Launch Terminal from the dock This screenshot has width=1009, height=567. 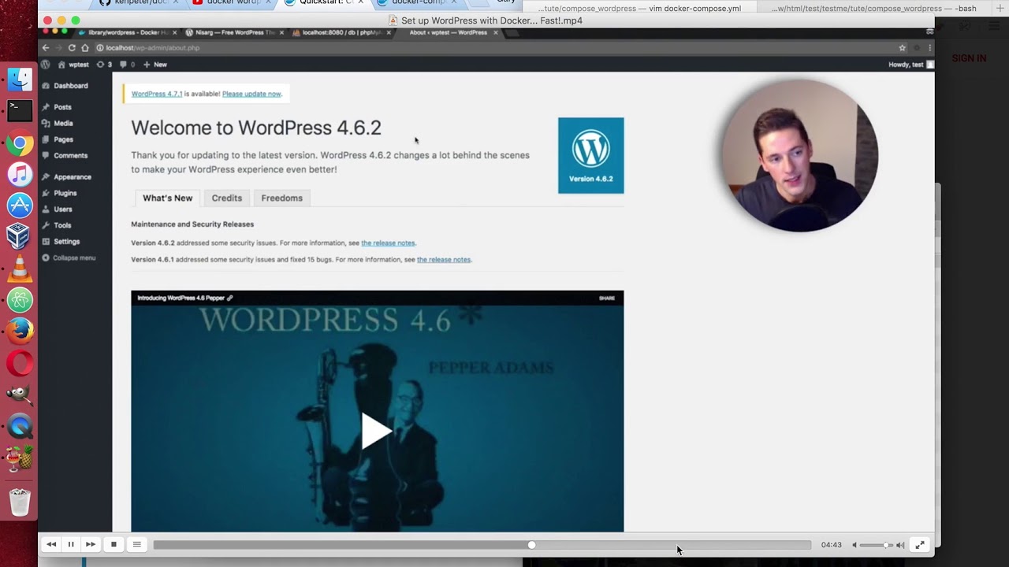20,110
